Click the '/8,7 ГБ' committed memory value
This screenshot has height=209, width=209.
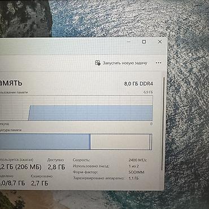coord(16,183)
